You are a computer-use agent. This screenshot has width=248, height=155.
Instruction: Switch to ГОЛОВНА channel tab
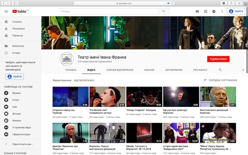(71, 70)
